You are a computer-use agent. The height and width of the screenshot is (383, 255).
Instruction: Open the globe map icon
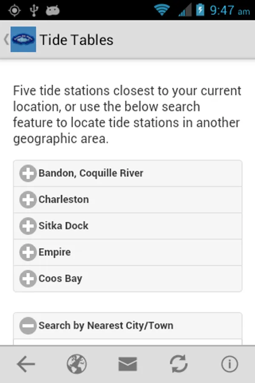point(76,364)
